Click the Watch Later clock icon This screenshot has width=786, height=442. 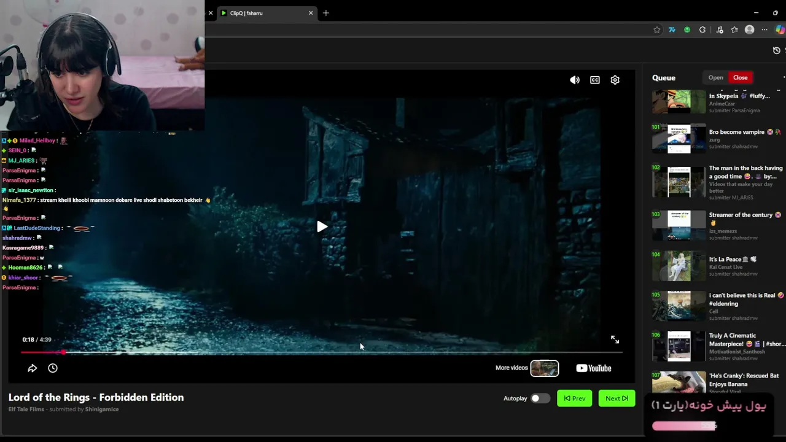coord(53,368)
